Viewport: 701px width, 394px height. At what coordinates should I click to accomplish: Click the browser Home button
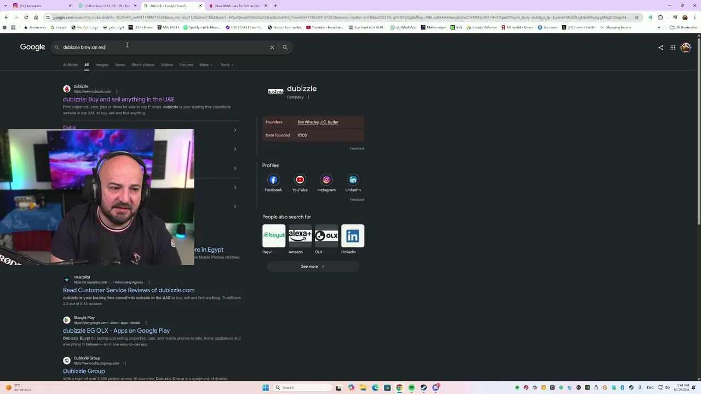pyautogui.click(x=36, y=18)
